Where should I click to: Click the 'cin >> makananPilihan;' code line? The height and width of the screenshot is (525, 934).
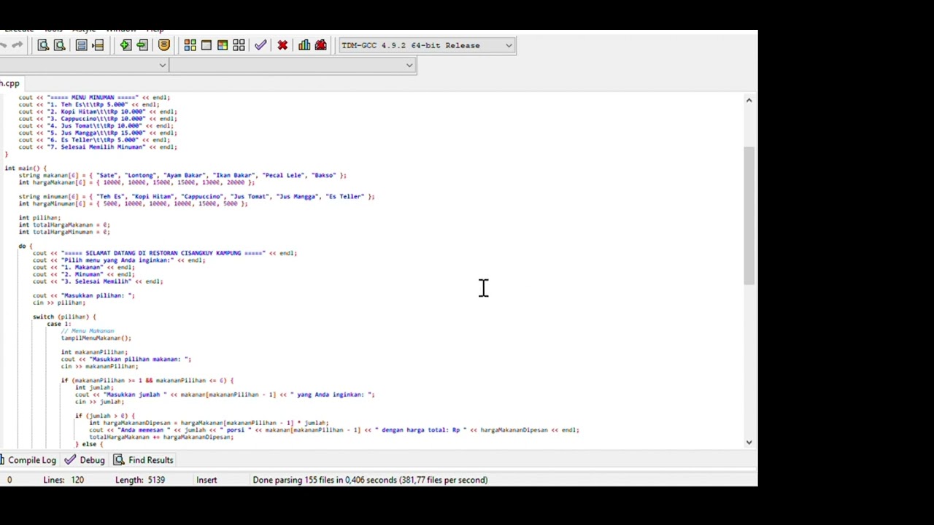[99, 366]
